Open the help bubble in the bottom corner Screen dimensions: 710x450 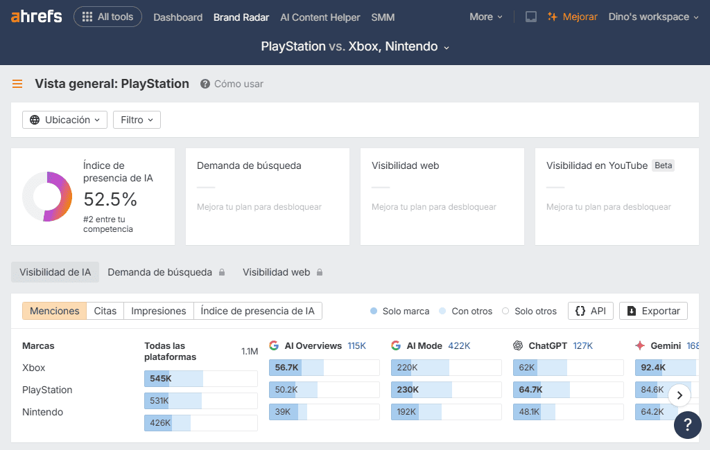(688, 425)
